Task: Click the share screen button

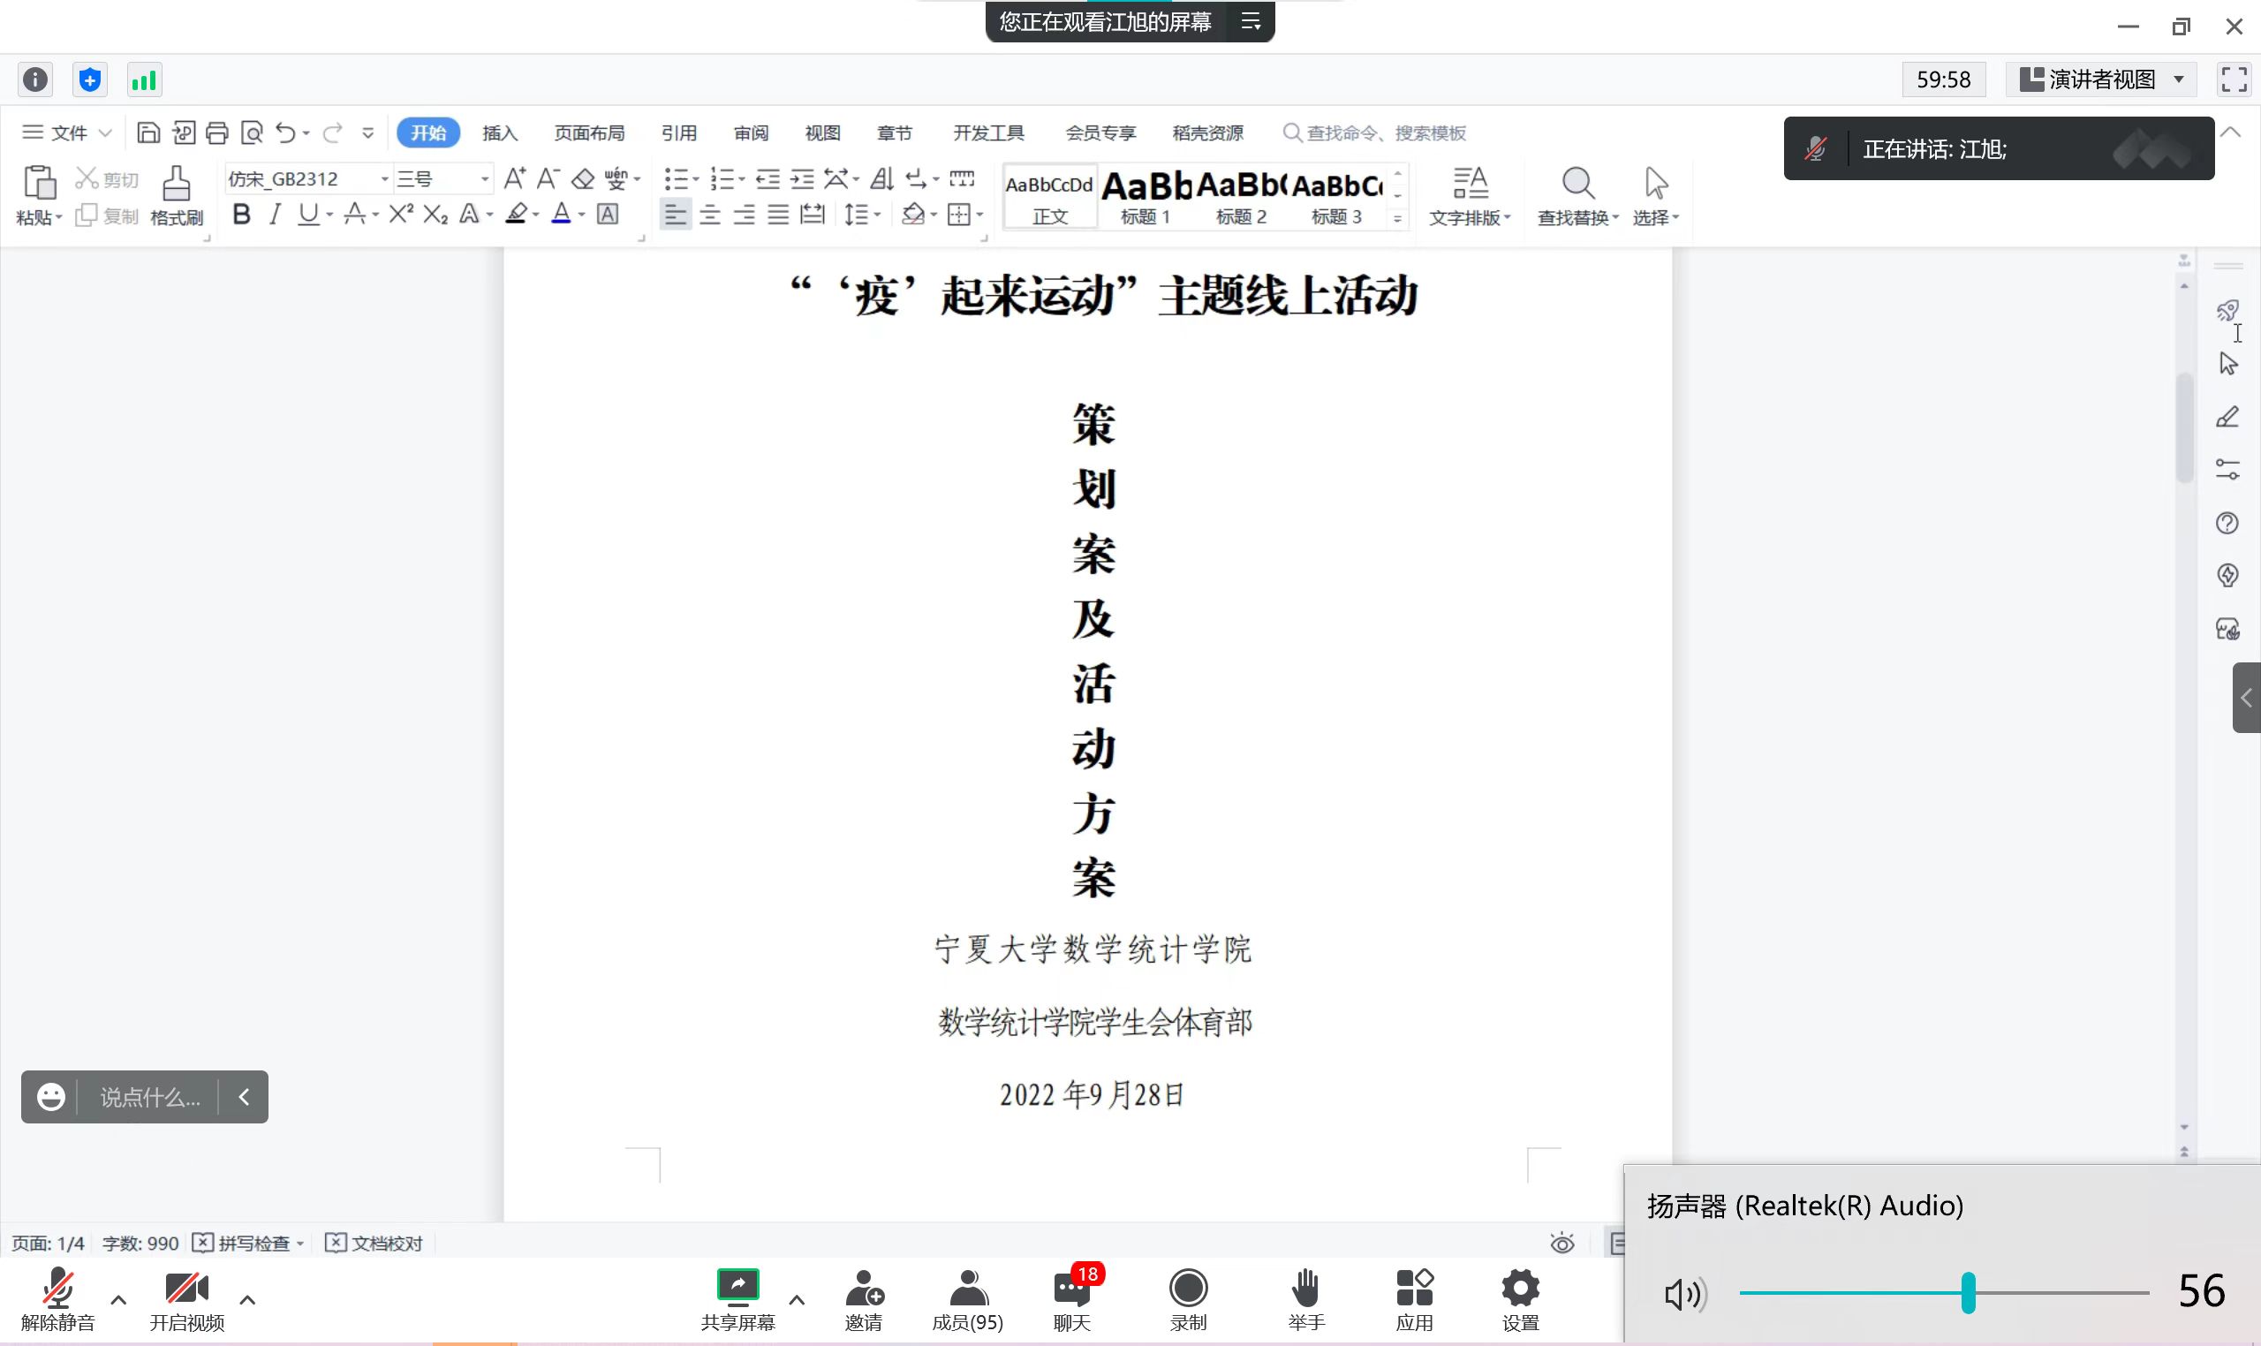Action: point(737,1289)
